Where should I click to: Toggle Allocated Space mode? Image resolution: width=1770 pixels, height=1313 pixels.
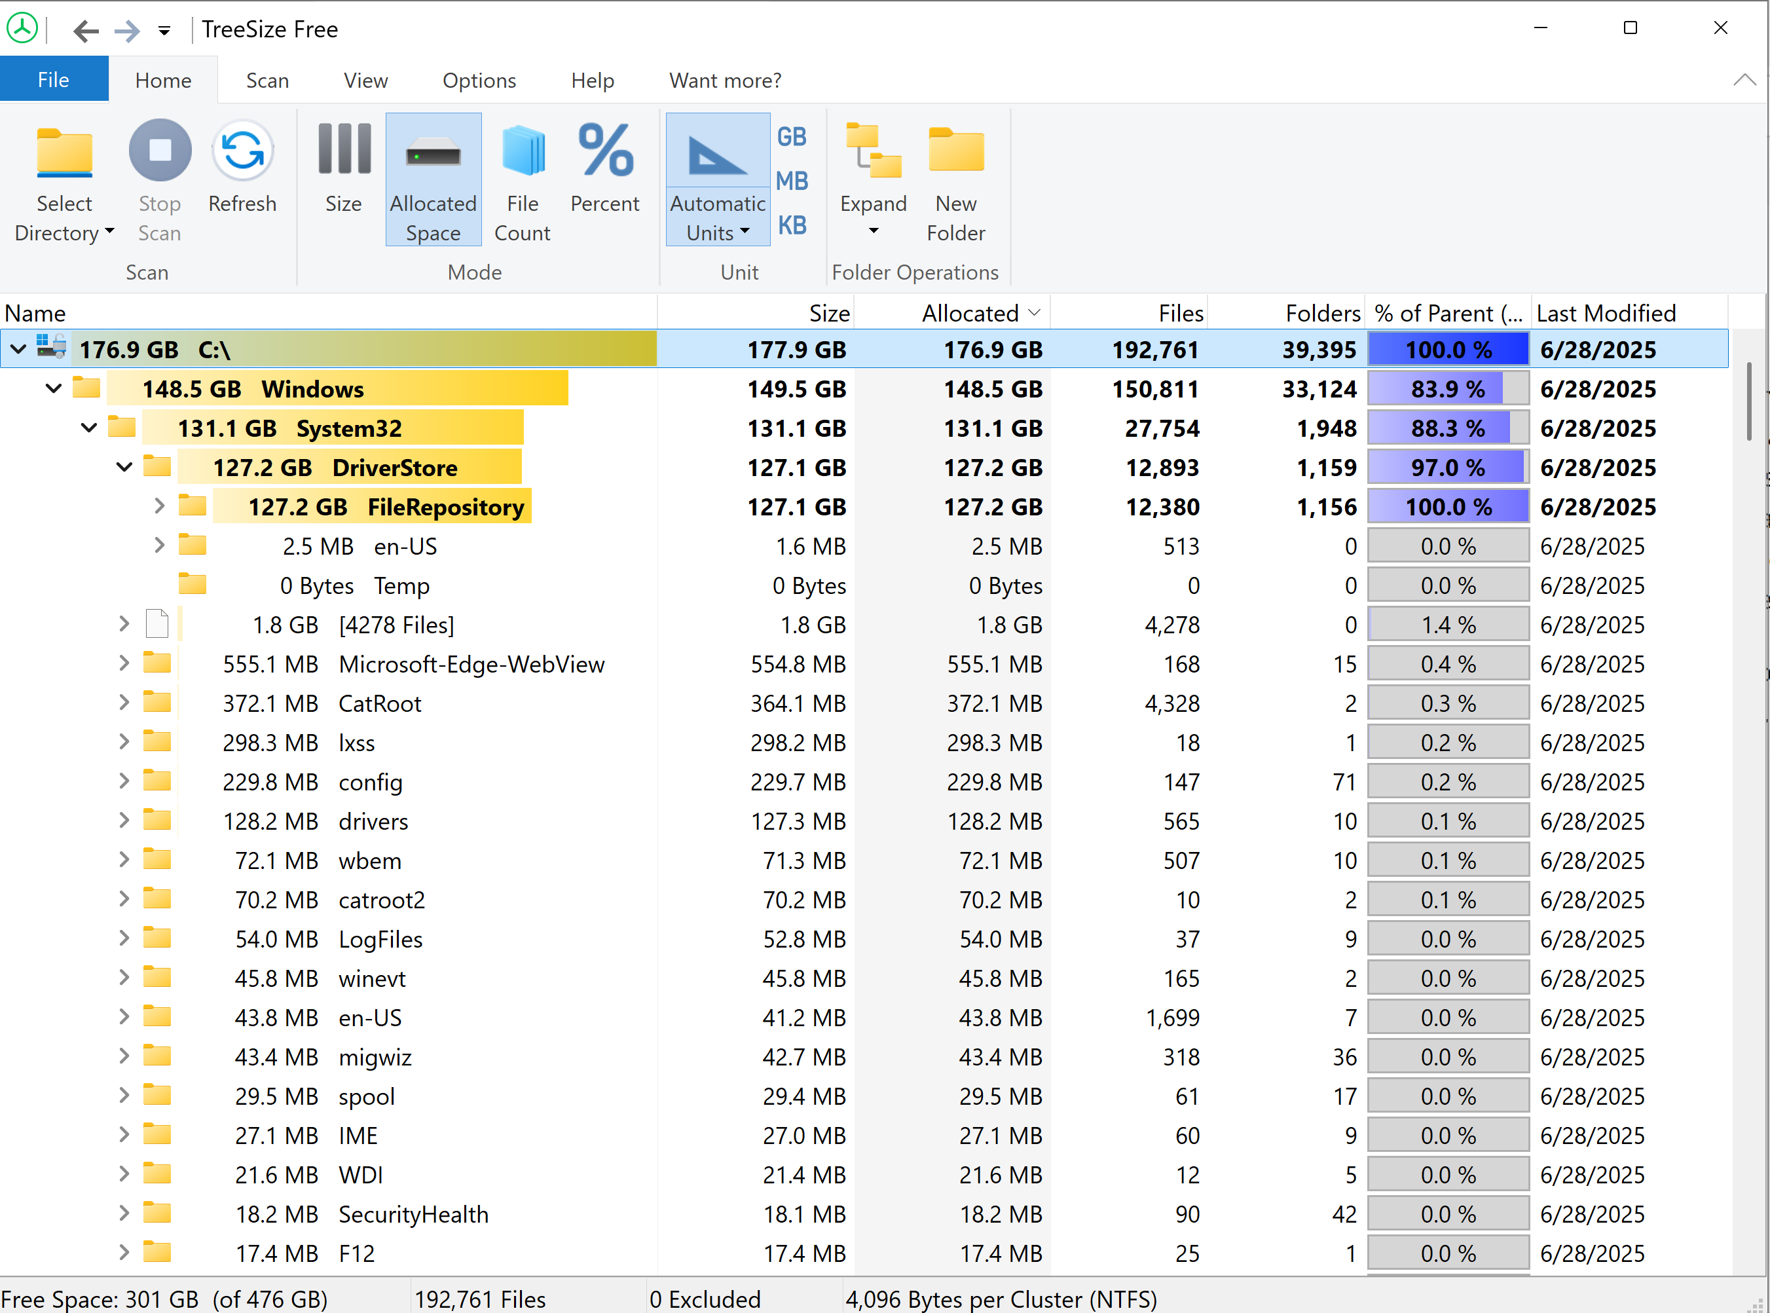coord(433,179)
